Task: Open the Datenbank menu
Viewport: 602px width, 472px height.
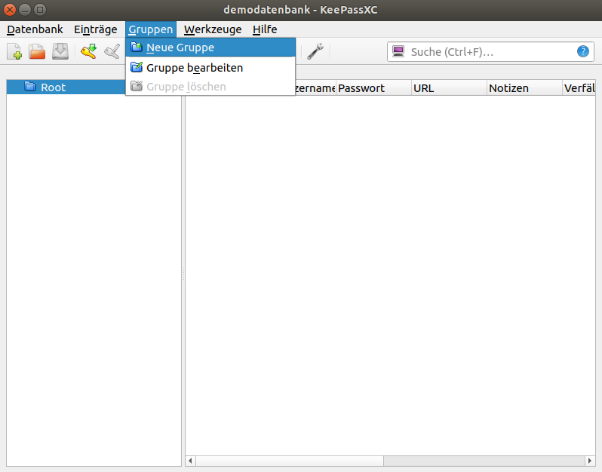Action: tap(35, 29)
